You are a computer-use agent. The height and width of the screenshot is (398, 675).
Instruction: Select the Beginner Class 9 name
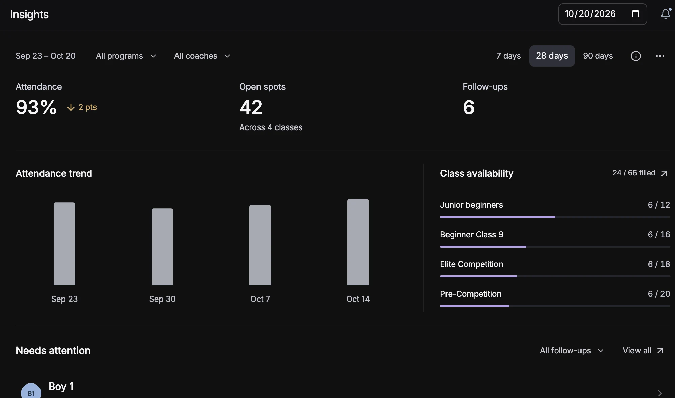(x=471, y=235)
